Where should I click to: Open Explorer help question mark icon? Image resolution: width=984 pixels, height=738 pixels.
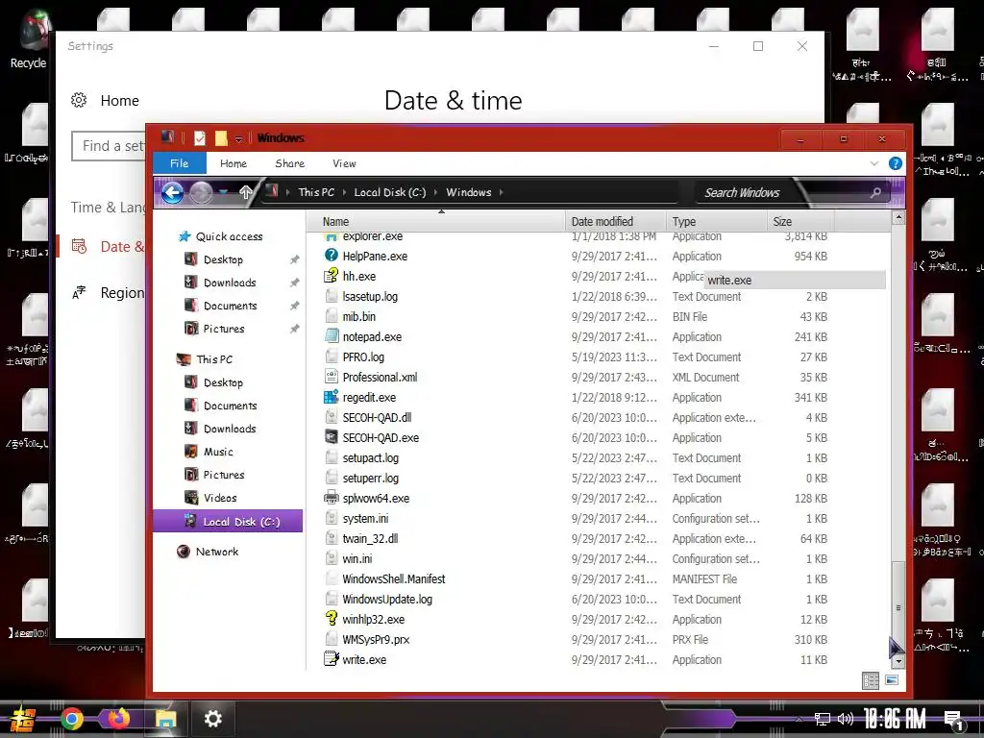click(x=895, y=163)
